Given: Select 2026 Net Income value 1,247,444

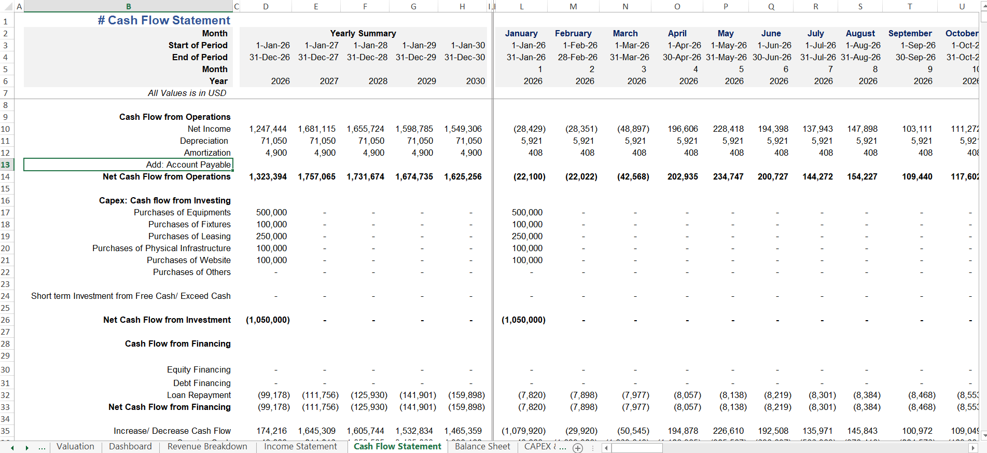Looking at the screenshot, I should [268, 129].
